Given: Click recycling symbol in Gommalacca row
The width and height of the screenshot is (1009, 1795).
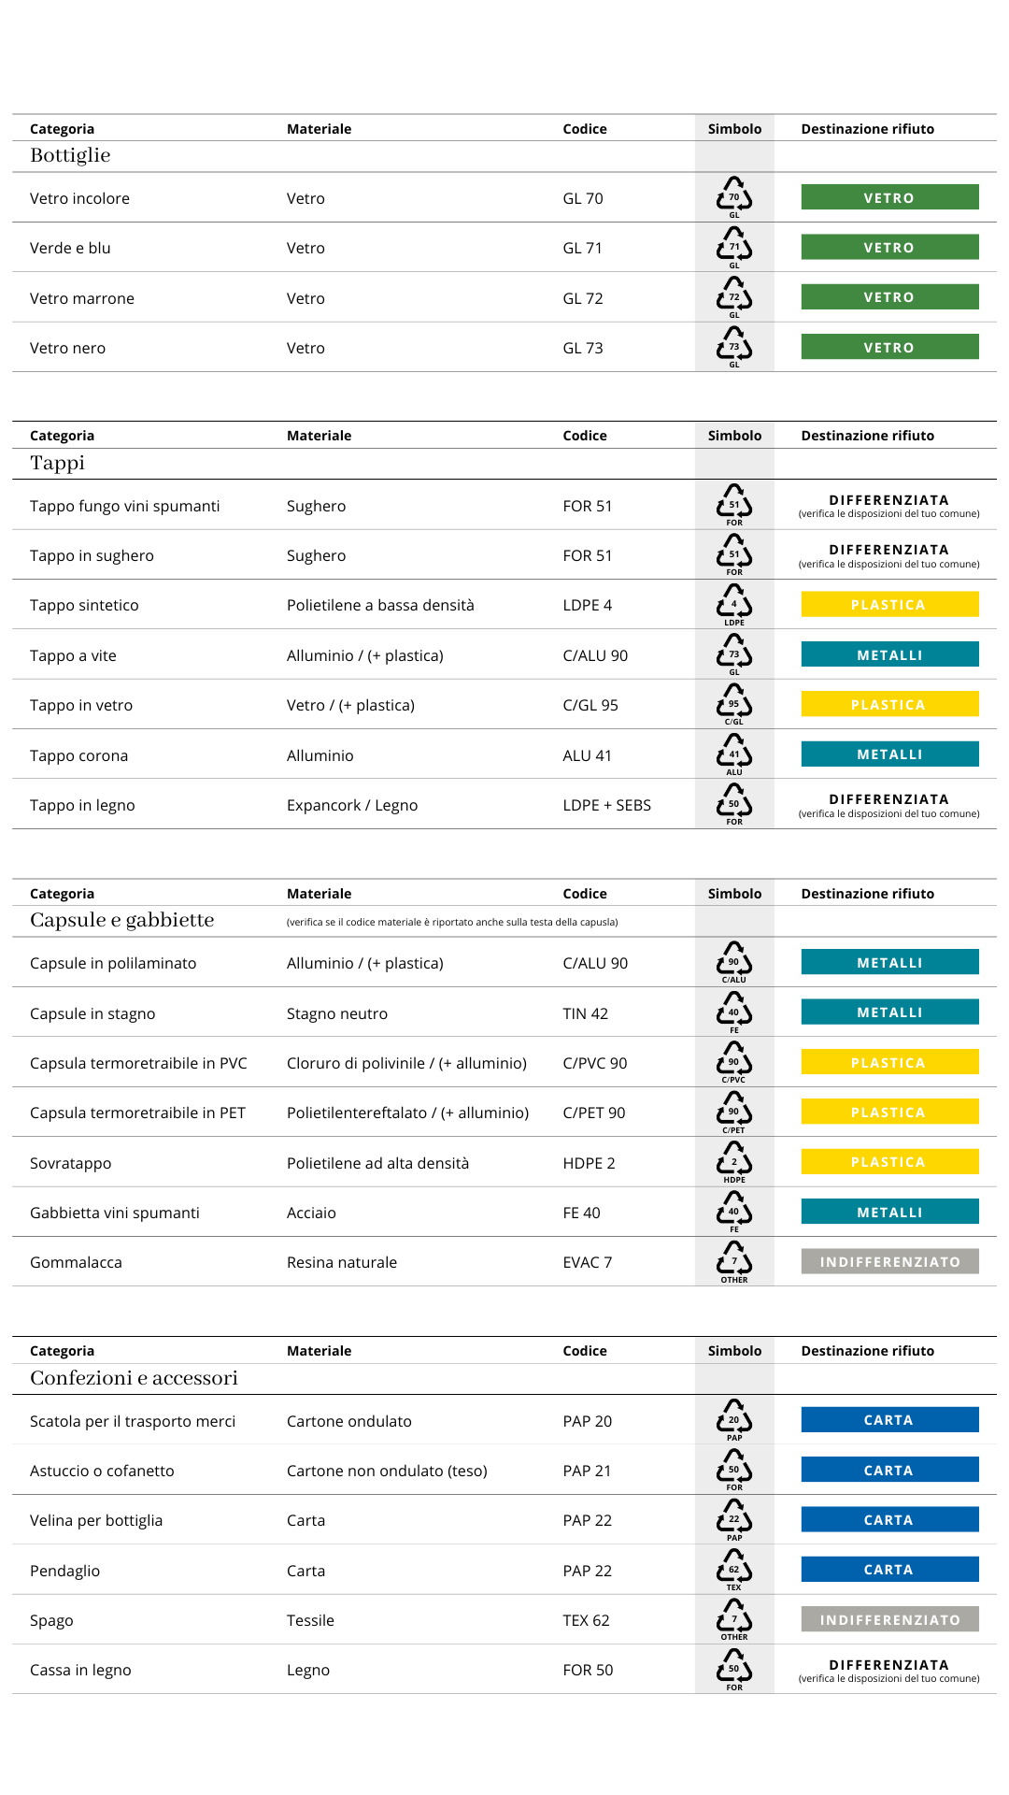Looking at the screenshot, I should point(734,1261).
